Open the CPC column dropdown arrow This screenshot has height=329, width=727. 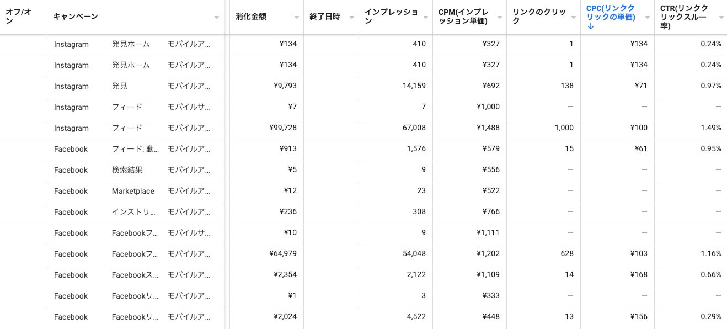pos(648,18)
